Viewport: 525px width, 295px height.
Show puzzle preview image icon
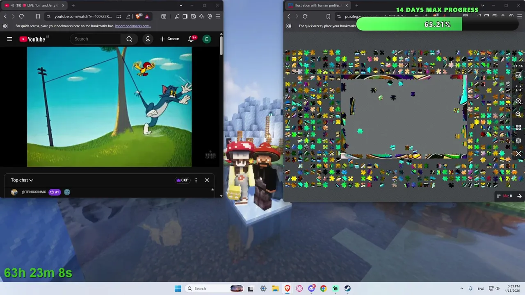click(518, 75)
